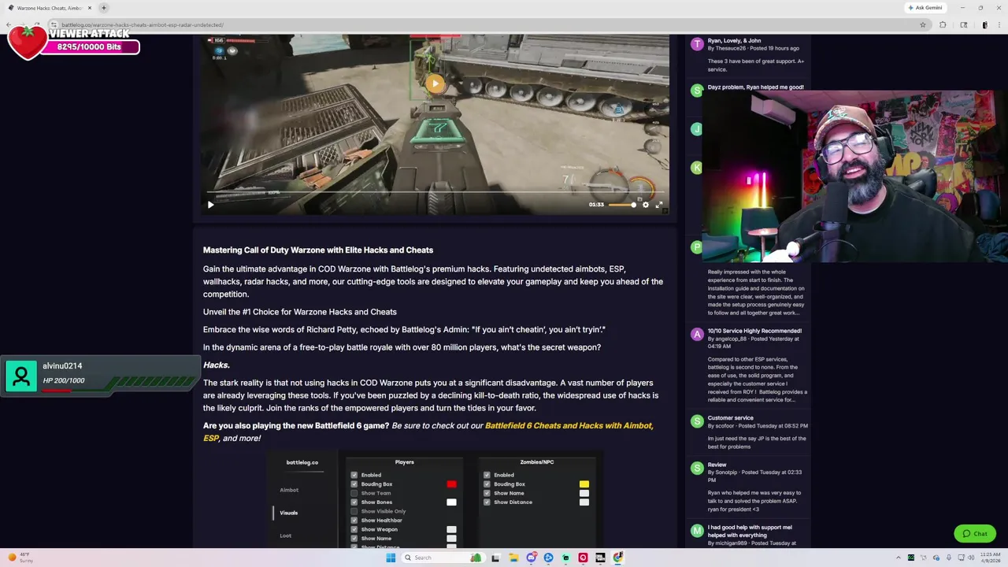Image resolution: width=1008 pixels, height=567 pixels.
Task: Open the Task View taskbar icon
Action: pos(495,558)
